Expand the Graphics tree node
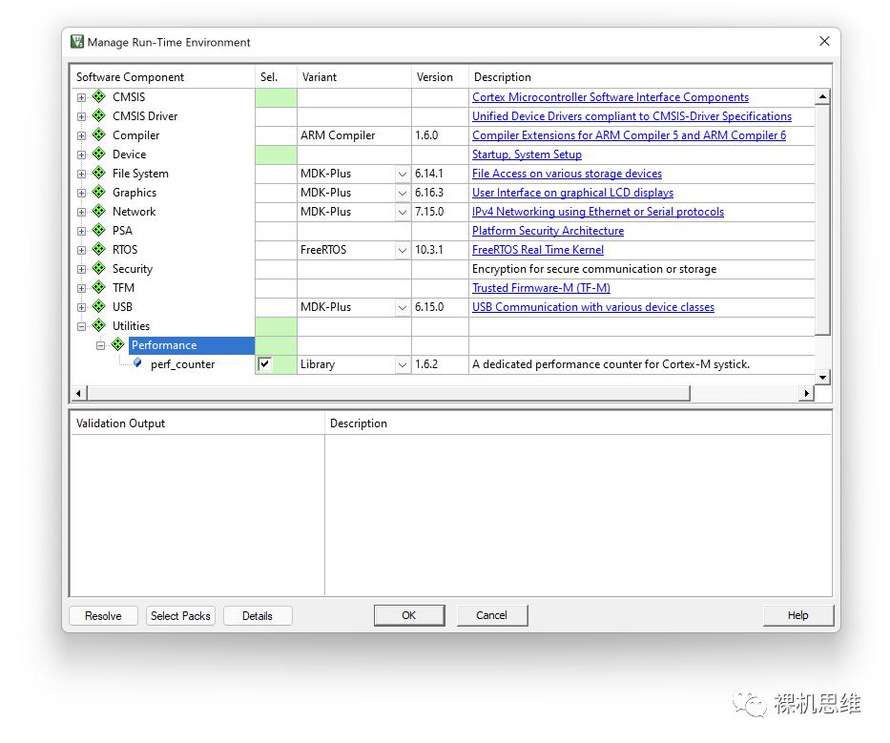This screenshot has width=890, height=743. pyautogui.click(x=82, y=193)
